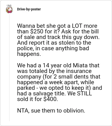Click the word "Miata" in second paragraph
112x126 pixels.
point(80,65)
